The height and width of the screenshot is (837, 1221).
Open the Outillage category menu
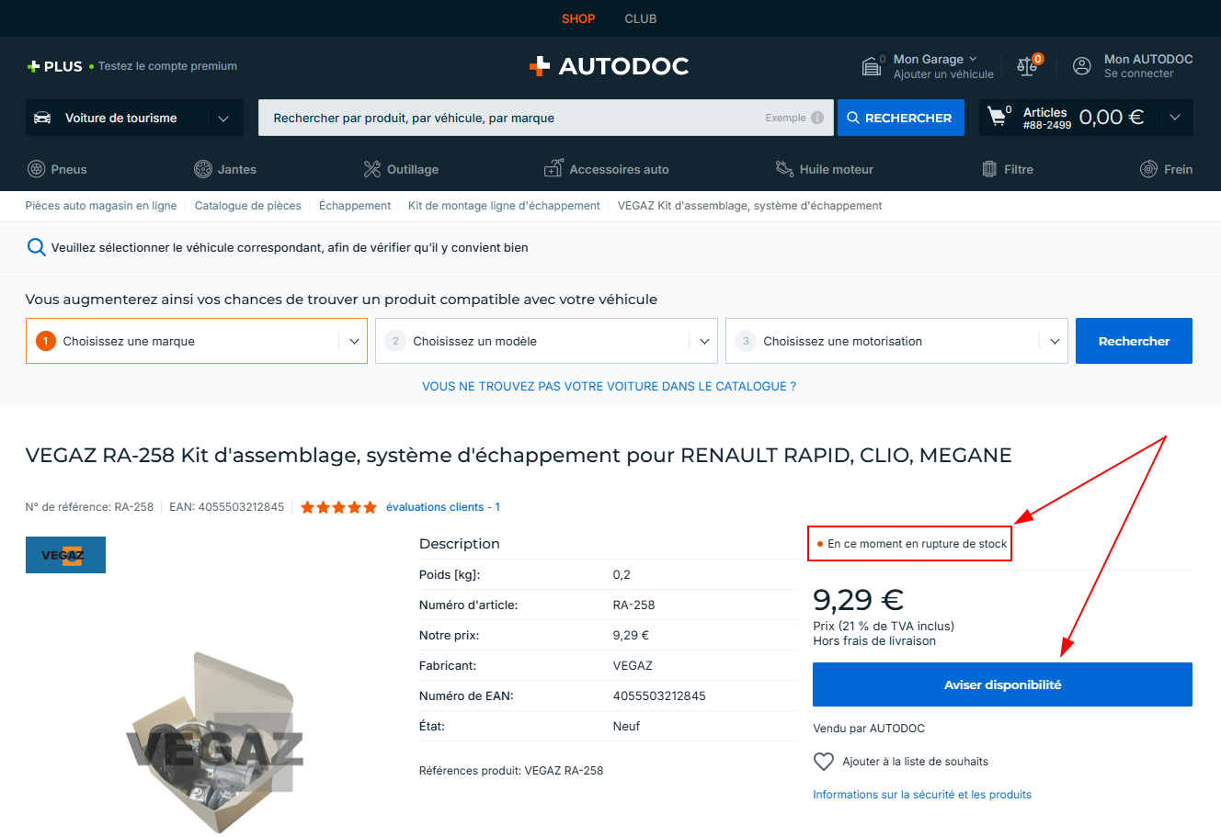tap(401, 169)
